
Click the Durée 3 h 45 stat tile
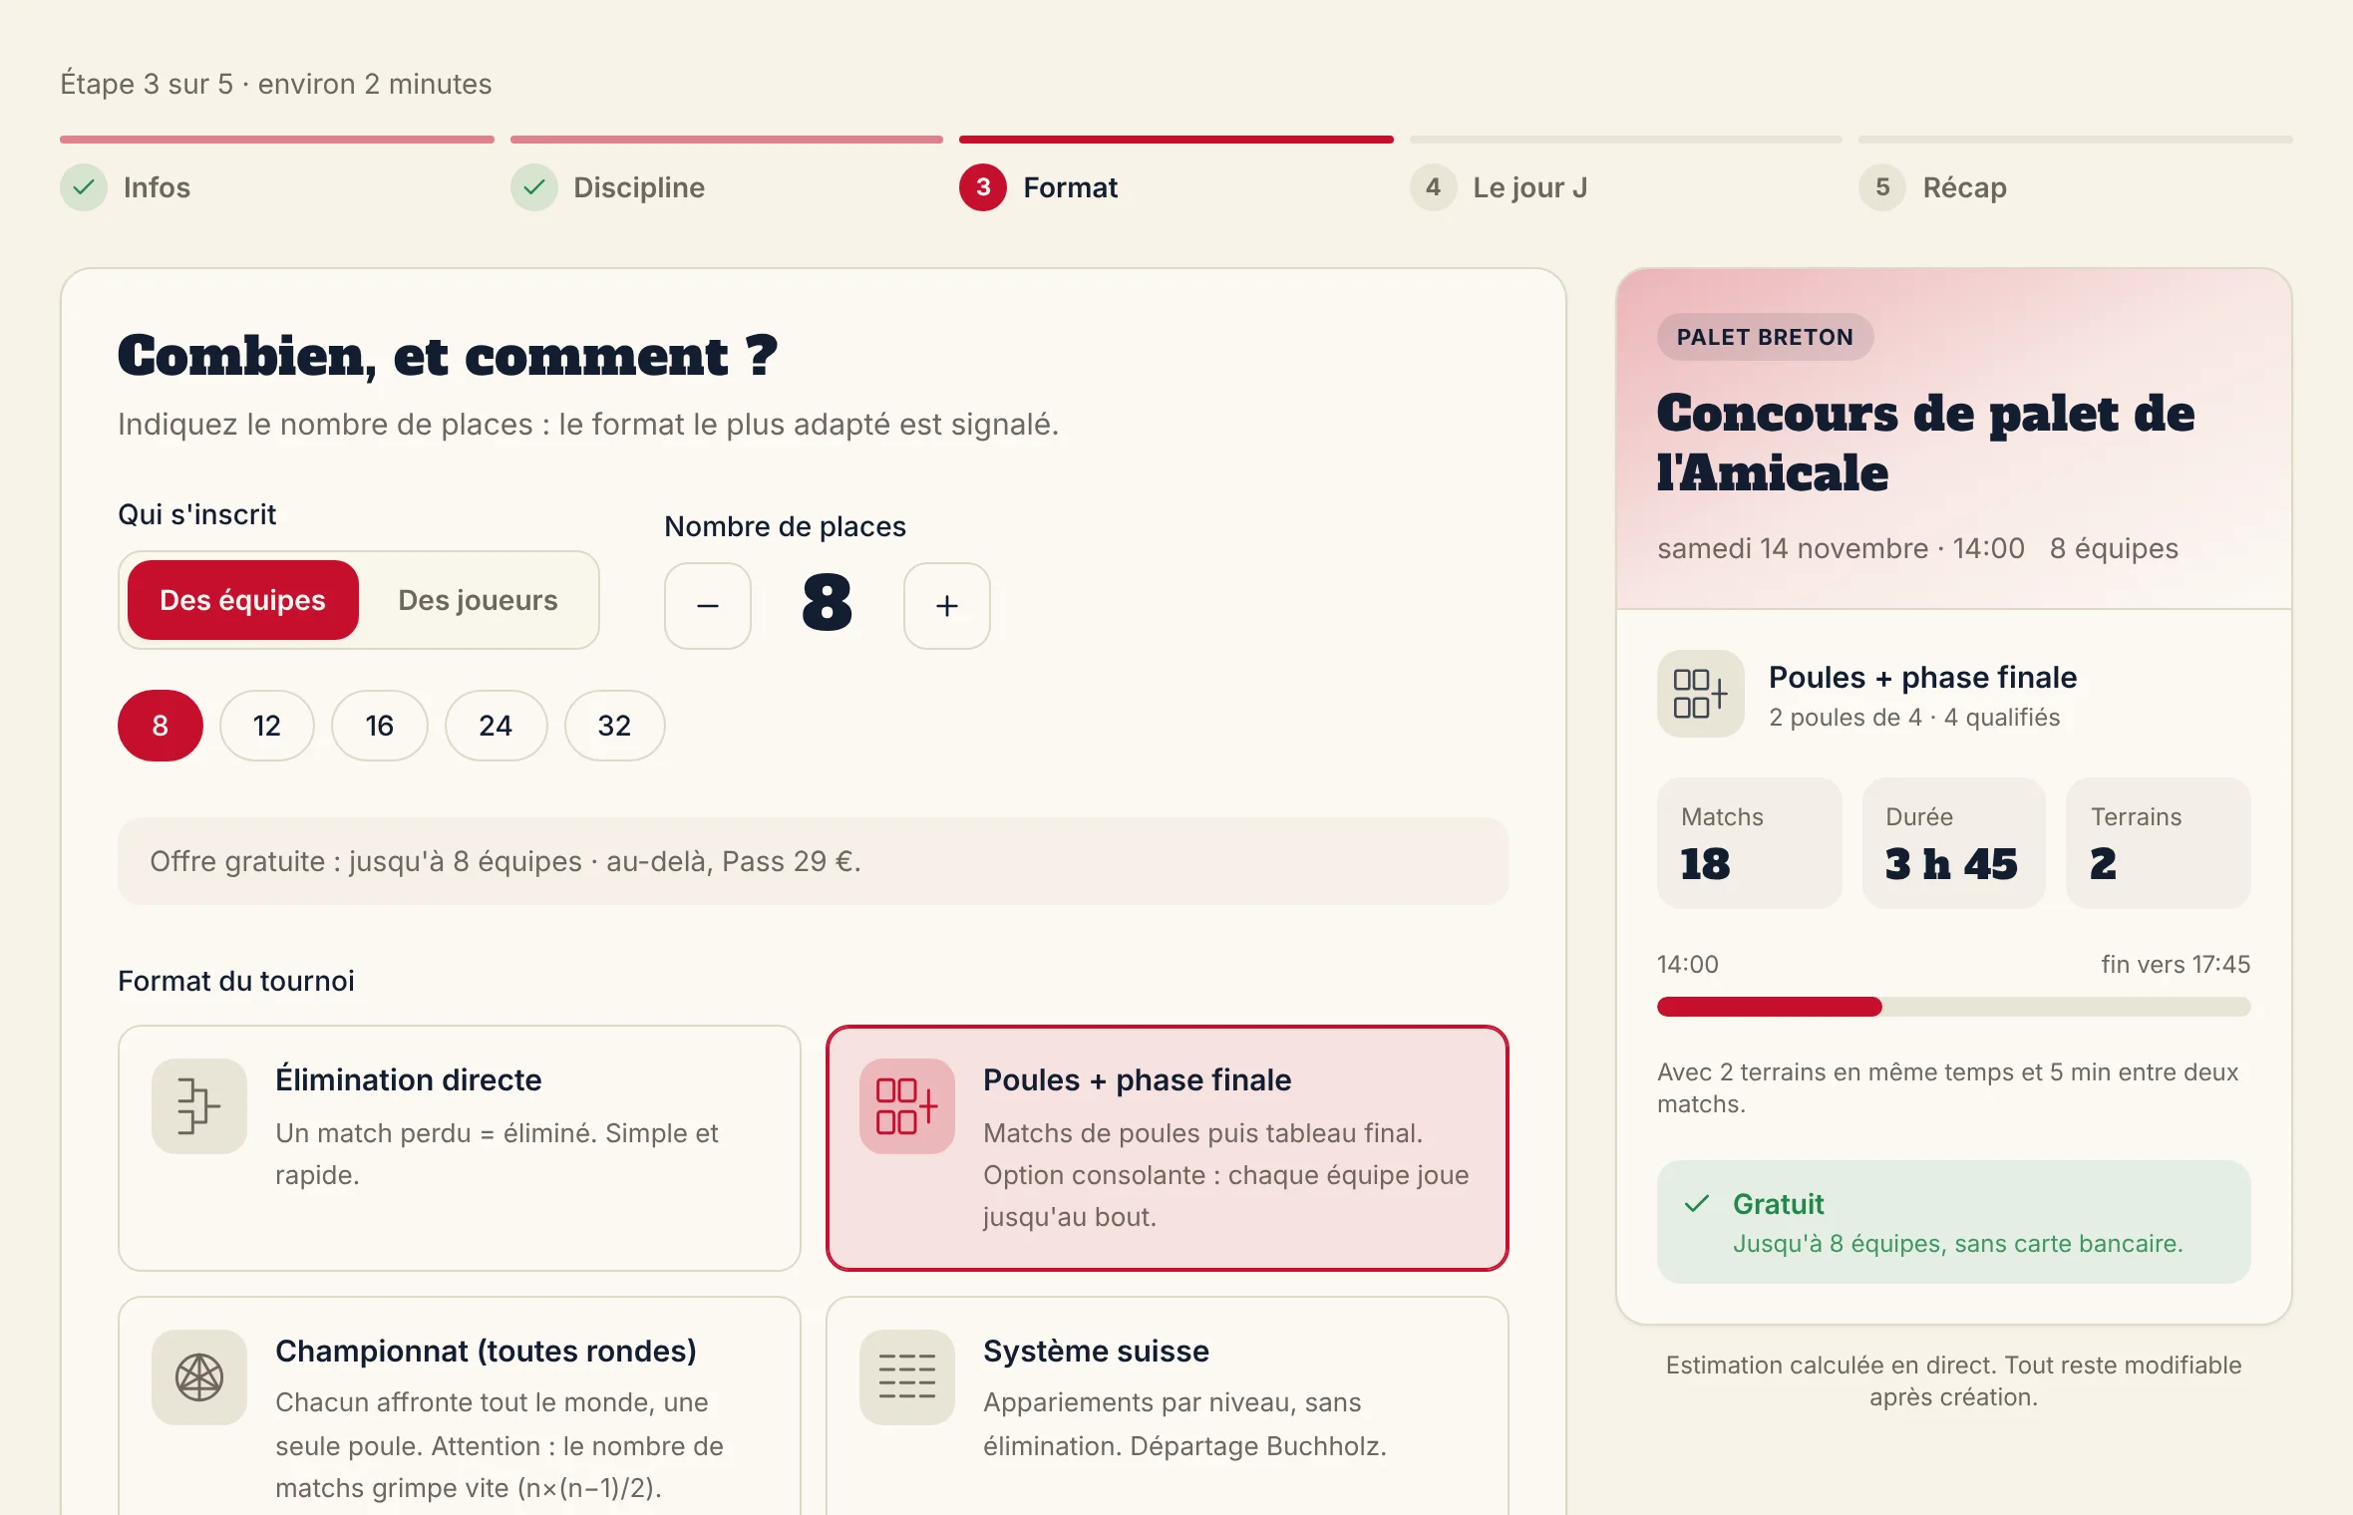click(1954, 843)
